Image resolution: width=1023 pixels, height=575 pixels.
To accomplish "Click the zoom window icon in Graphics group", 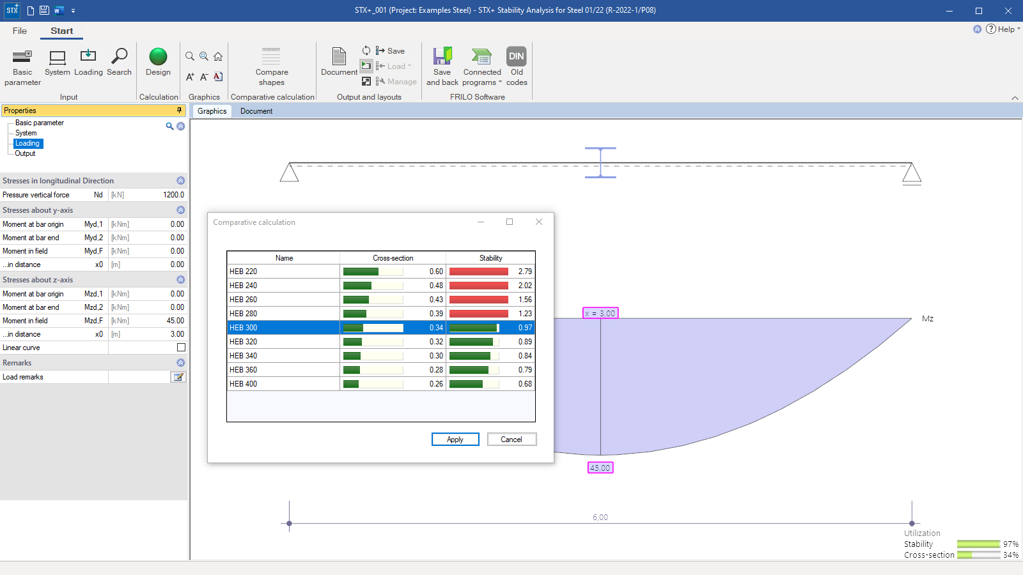I will click(x=204, y=56).
